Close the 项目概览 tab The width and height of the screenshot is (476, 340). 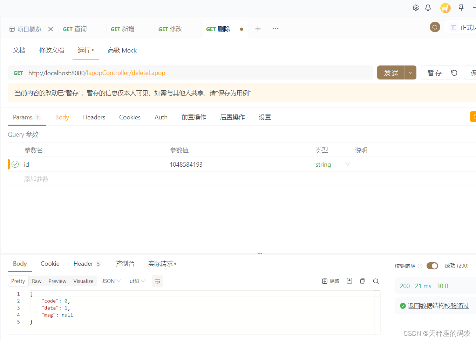point(51,29)
